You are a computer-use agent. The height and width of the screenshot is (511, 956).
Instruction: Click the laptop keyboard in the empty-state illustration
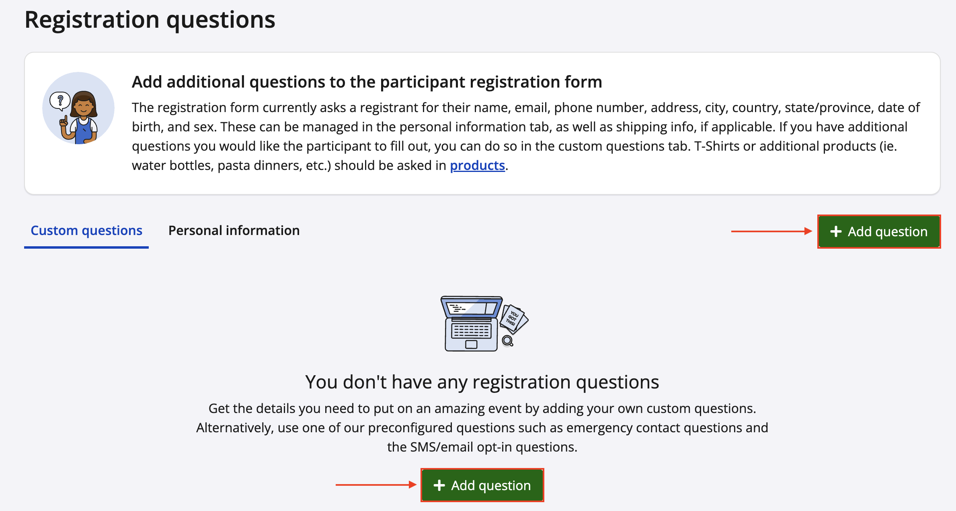click(471, 331)
